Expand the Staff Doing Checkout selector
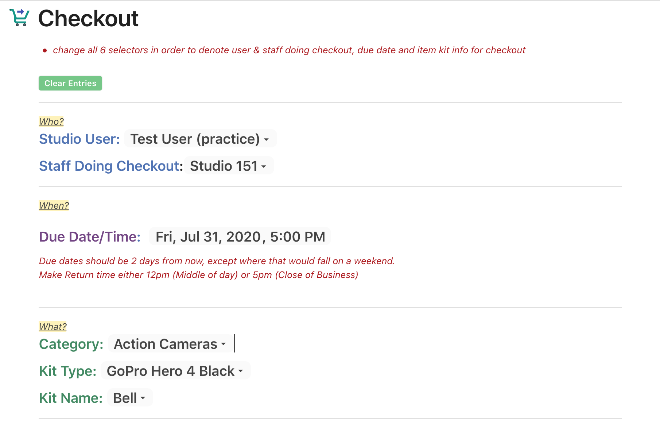 228,166
